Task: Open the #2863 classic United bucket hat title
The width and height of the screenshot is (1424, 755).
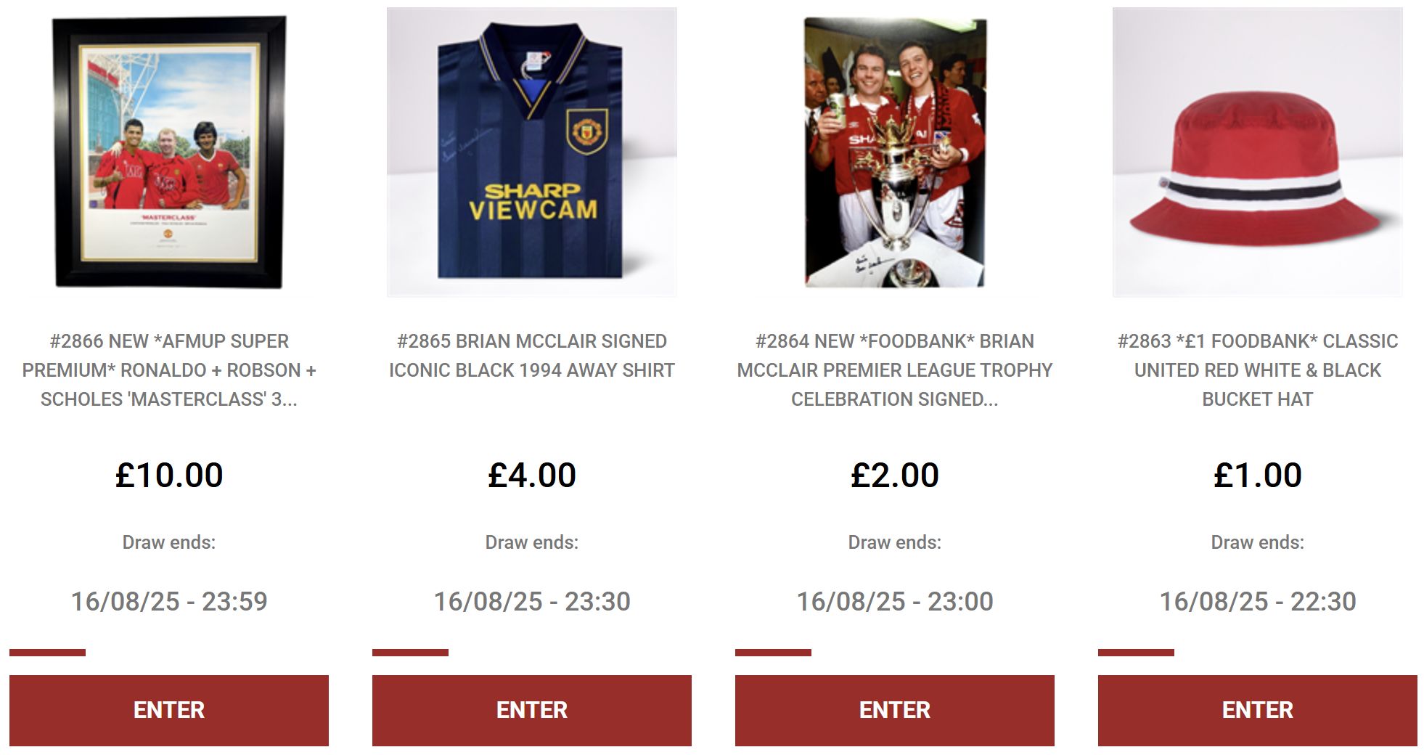Action: [x=1258, y=370]
